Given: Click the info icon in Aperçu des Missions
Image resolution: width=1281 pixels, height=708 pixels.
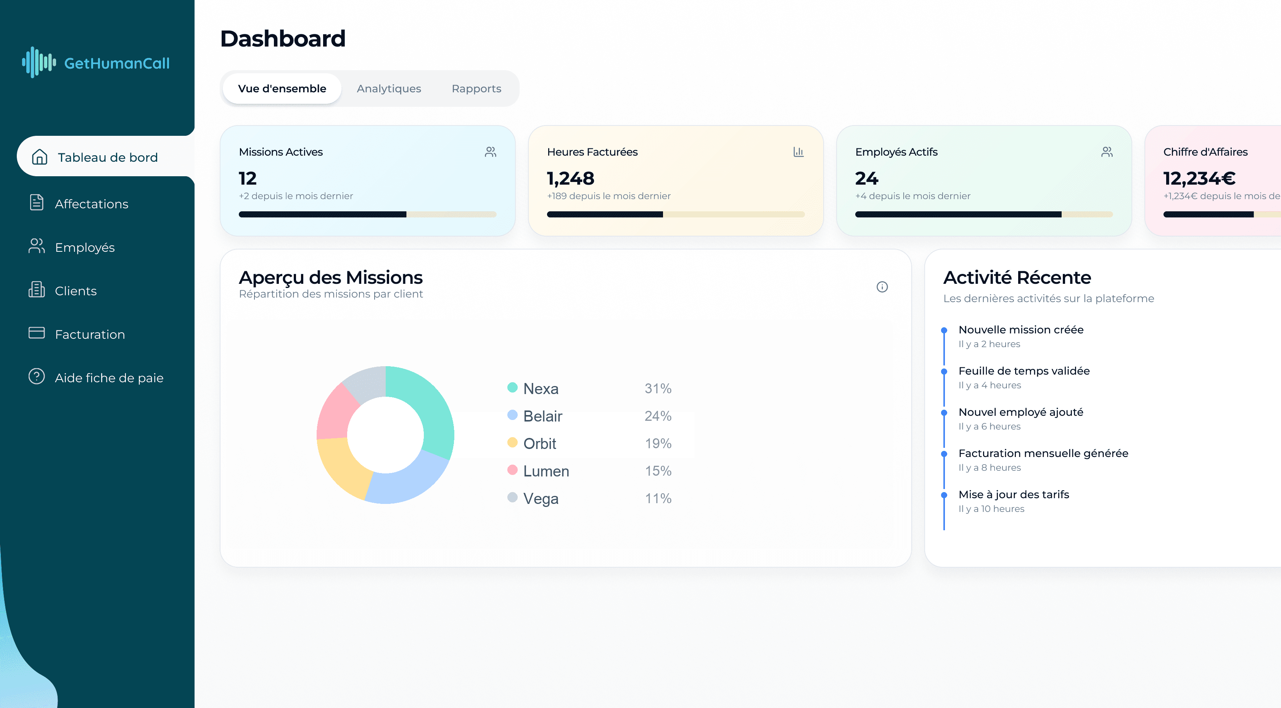Looking at the screenshot, I should pyautogui.click(x=882, y=287).
